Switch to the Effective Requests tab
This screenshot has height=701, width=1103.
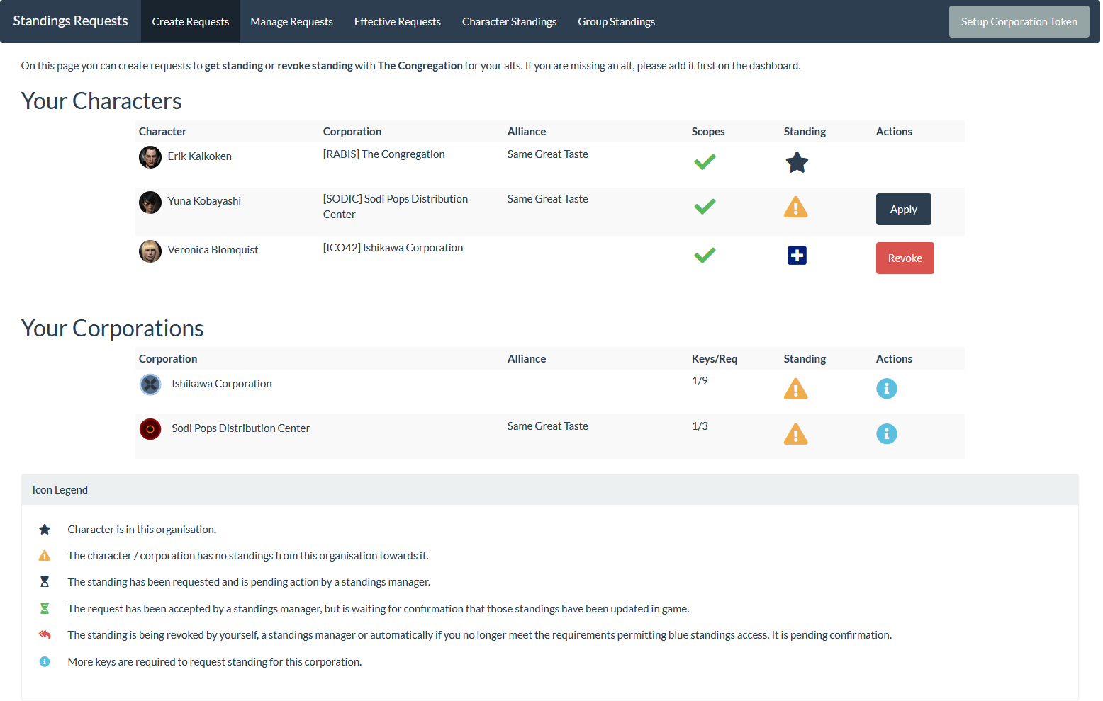pos(397,22)
